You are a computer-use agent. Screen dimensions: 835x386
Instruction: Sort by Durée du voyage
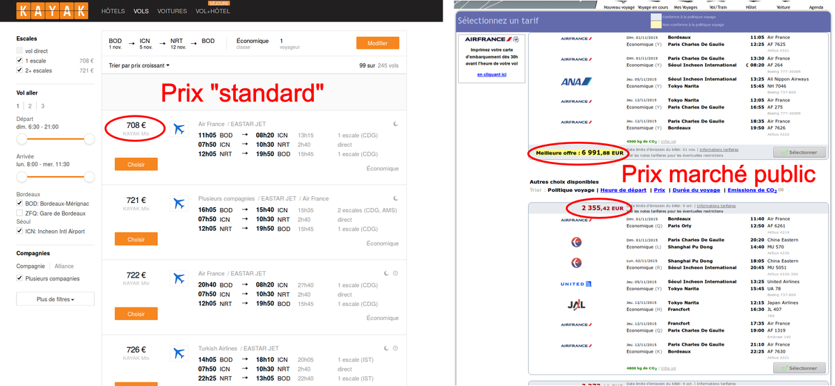tap(697, 190)
